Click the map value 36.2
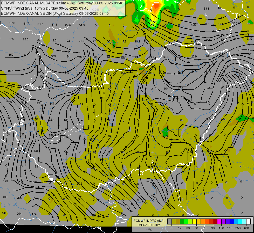 [x=193, y=9]
